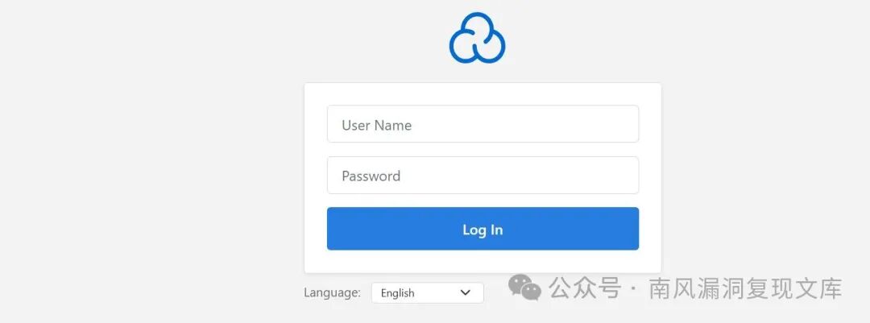The image size is (870, 323).
Task: Click the Language: label text
Action: (332, 292)
